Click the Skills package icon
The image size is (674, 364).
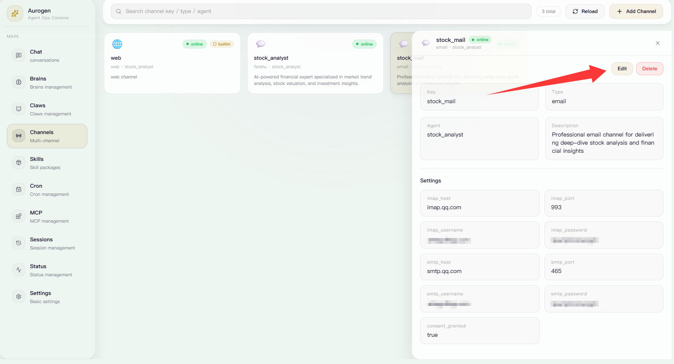tap(19, 162)
